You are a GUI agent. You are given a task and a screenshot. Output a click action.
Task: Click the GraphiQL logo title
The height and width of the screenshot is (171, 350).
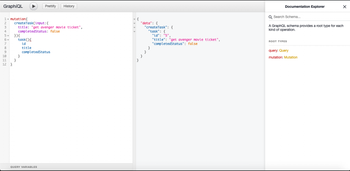click(13, 6)
